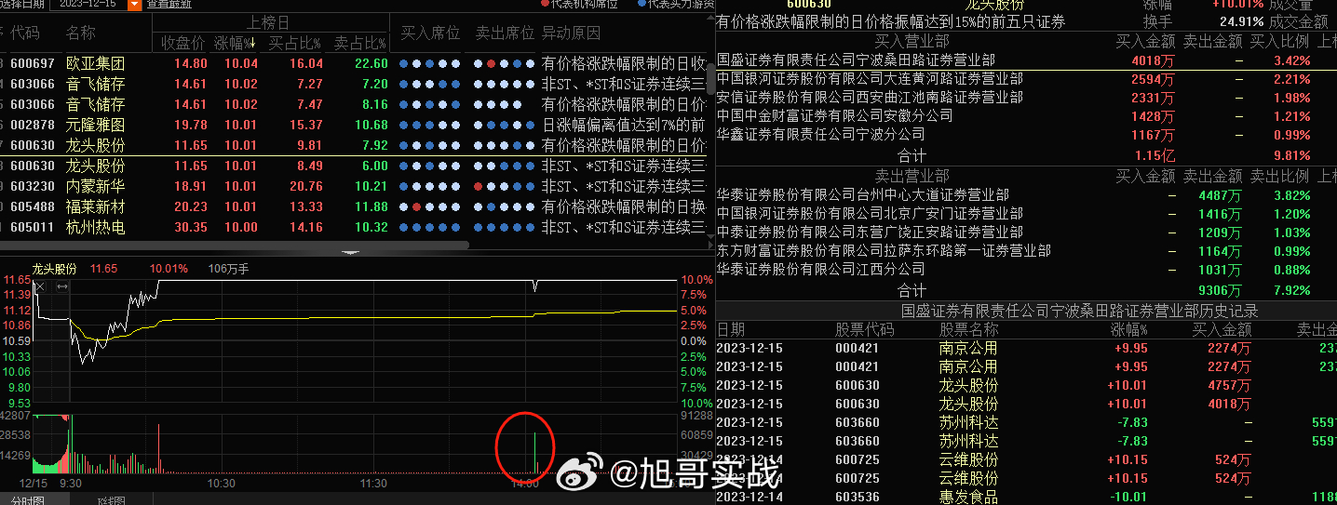Click the 龙头股份 row with 买占比 9.81
Viewport: 1337px width, 505px height.
354,146
